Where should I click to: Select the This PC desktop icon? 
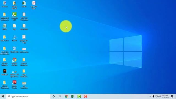14,38
